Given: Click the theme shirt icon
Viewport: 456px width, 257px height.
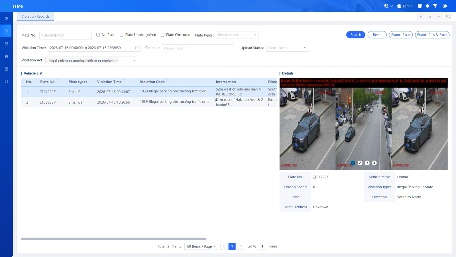Looking at the screenshot, I should 420,6.
